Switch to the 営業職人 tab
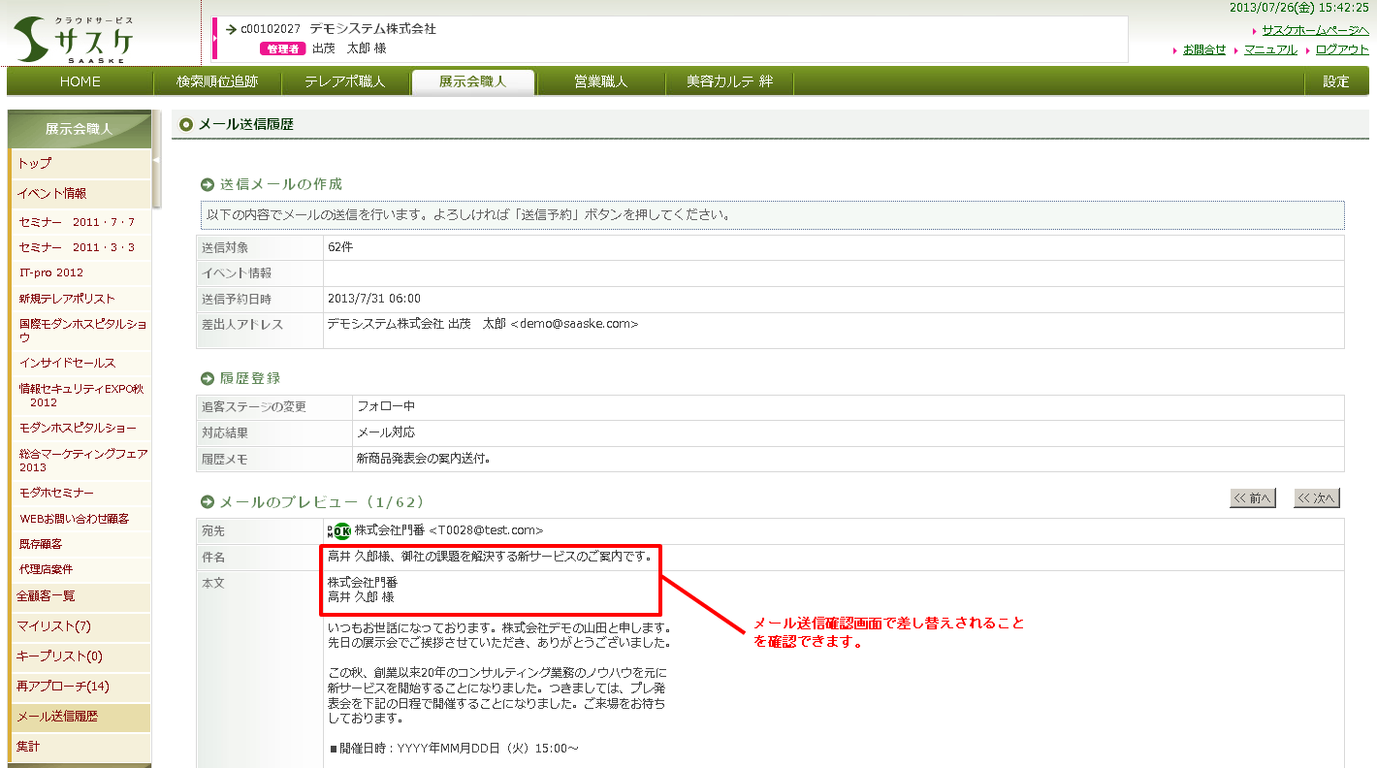Viewport: 1377px width, 768px height. [600, 81]
